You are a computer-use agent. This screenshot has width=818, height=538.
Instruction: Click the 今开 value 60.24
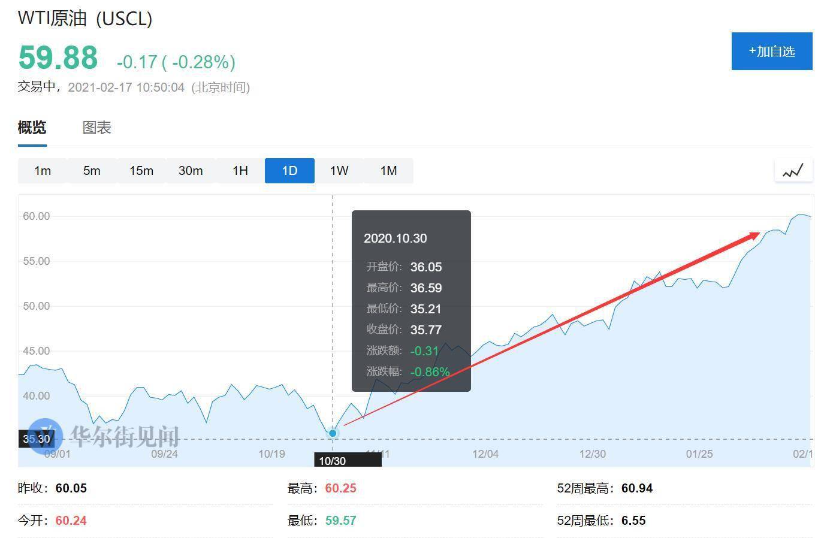click(x=71, y=521)
